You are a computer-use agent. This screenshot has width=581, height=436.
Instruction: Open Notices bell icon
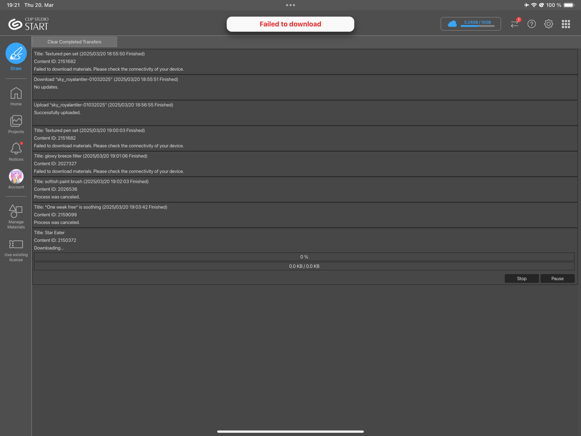tap(16, 151)
